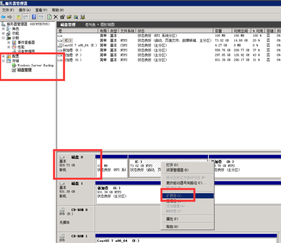Screen dimensions: 281x243
Task: Click the green Refresh icon in toolbar
Action: (49, 17)
